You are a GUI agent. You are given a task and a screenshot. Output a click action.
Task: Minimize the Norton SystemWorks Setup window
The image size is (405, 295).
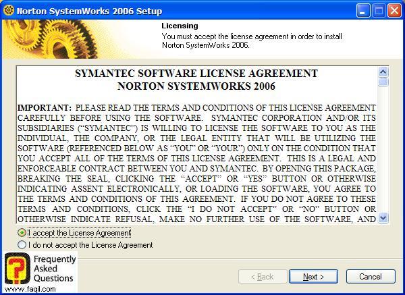pyautogui.click(x=363, y=11)
